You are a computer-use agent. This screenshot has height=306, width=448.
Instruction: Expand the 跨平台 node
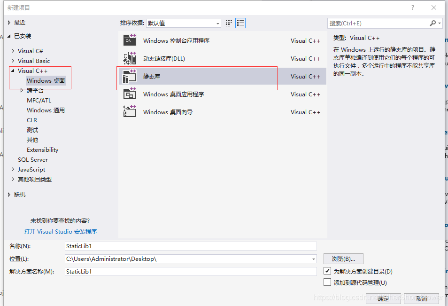pos(22,90)
